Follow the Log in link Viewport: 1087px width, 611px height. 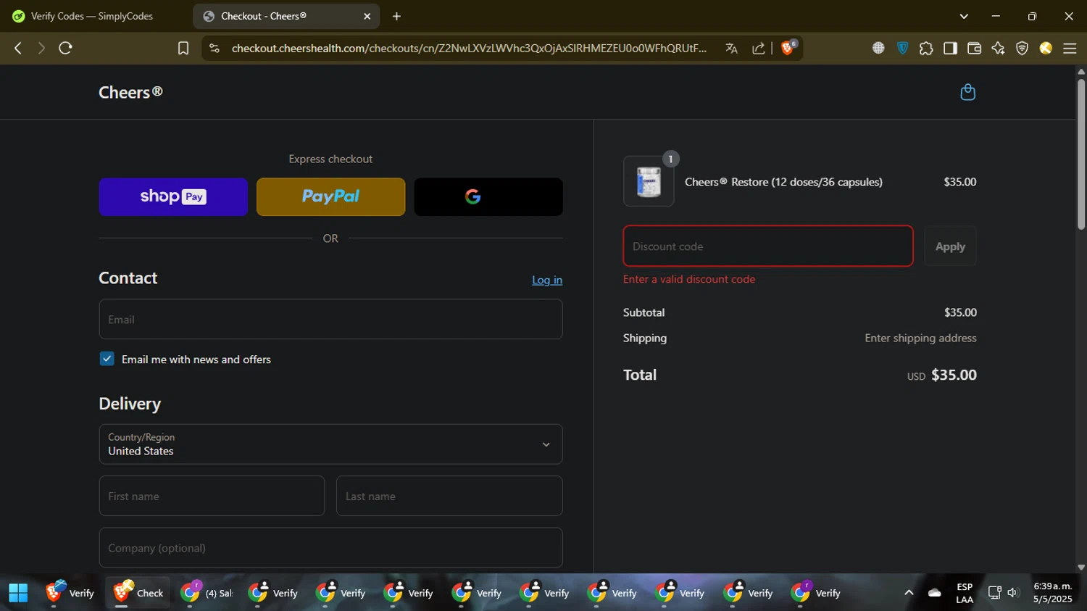547,280
